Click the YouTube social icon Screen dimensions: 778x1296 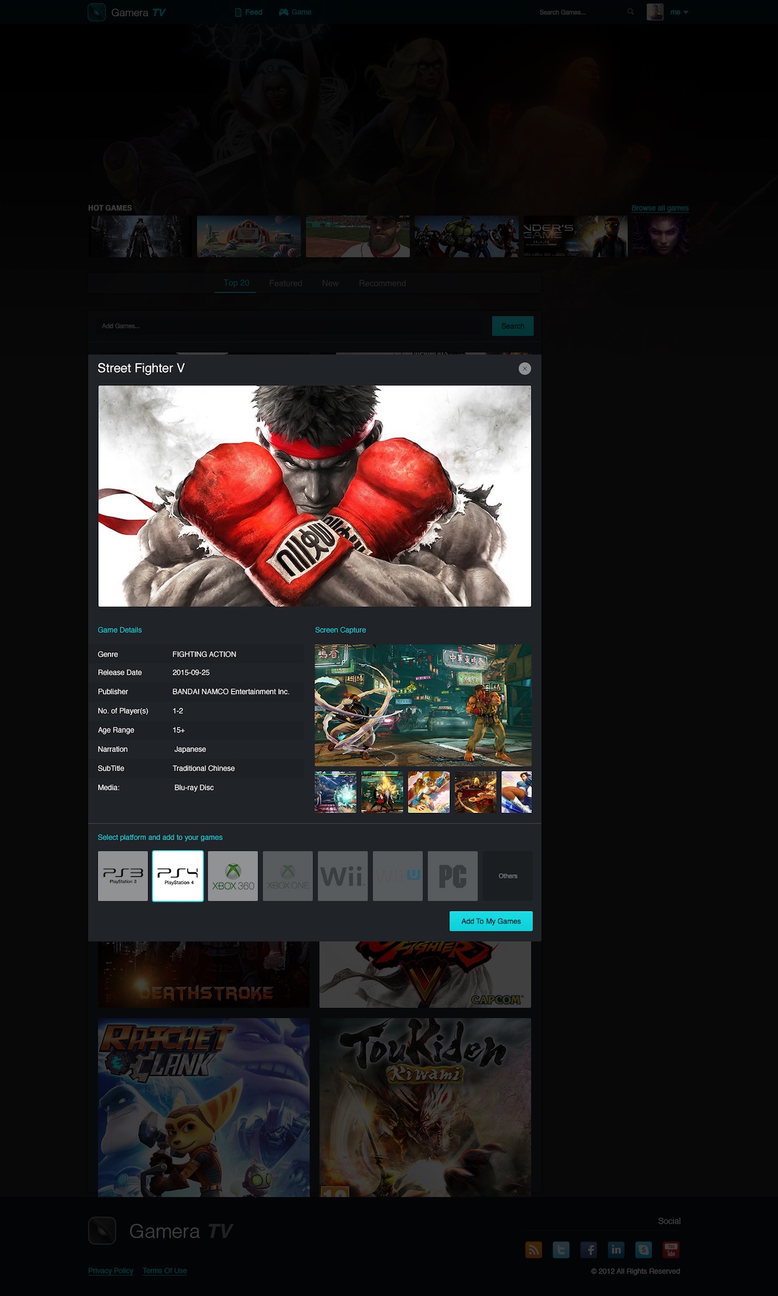(671, 1250)
